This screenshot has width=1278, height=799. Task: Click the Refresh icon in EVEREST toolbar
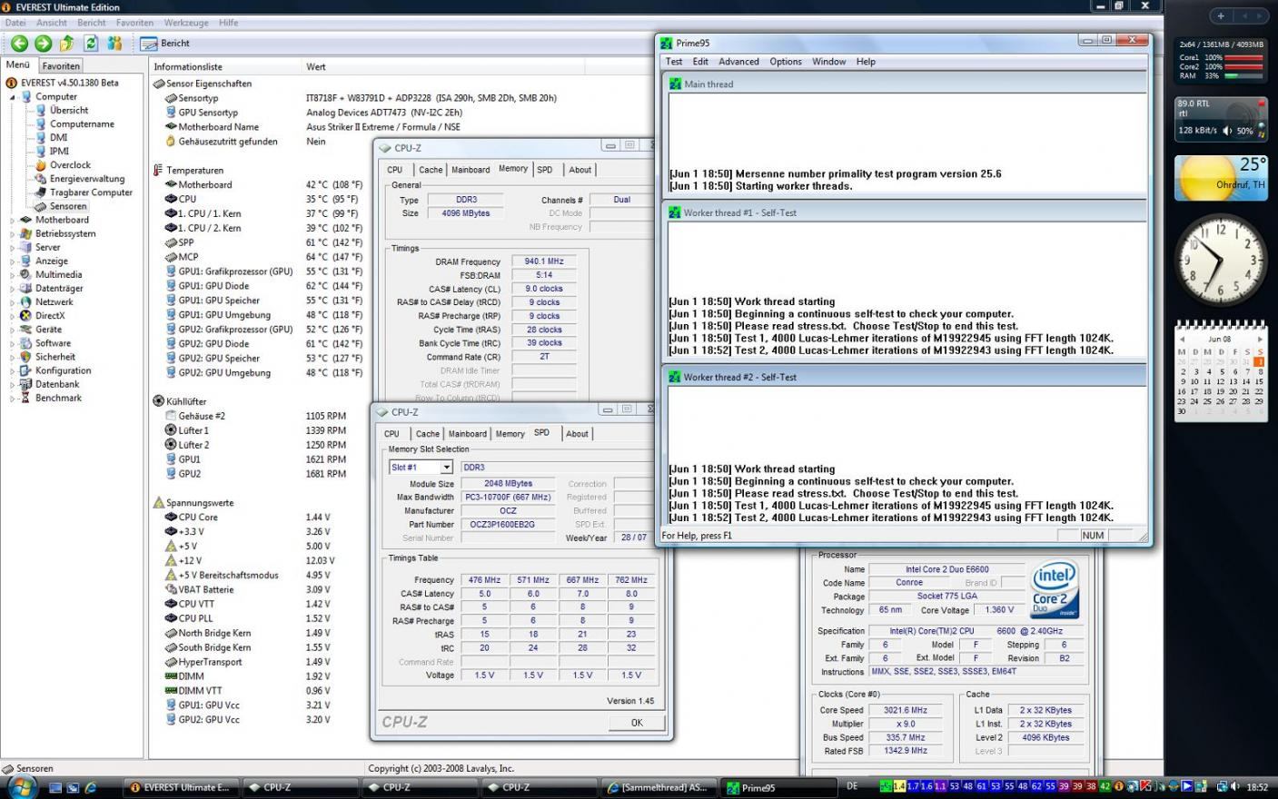tap(91, 43)
